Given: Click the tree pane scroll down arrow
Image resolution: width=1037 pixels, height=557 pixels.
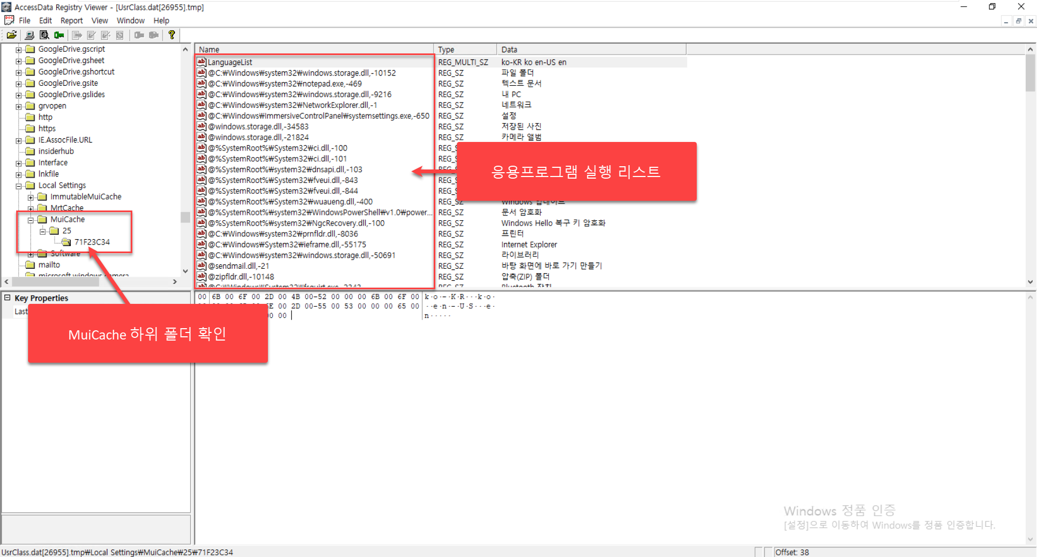Looking at the screenshot, I should 185,271.
